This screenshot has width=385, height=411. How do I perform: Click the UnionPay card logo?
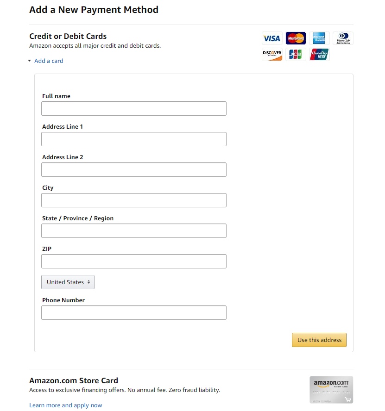click(319, 55)
